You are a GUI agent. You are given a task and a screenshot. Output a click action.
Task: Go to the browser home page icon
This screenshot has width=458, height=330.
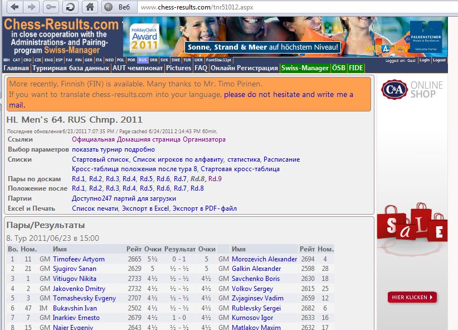tap(89, 7)
